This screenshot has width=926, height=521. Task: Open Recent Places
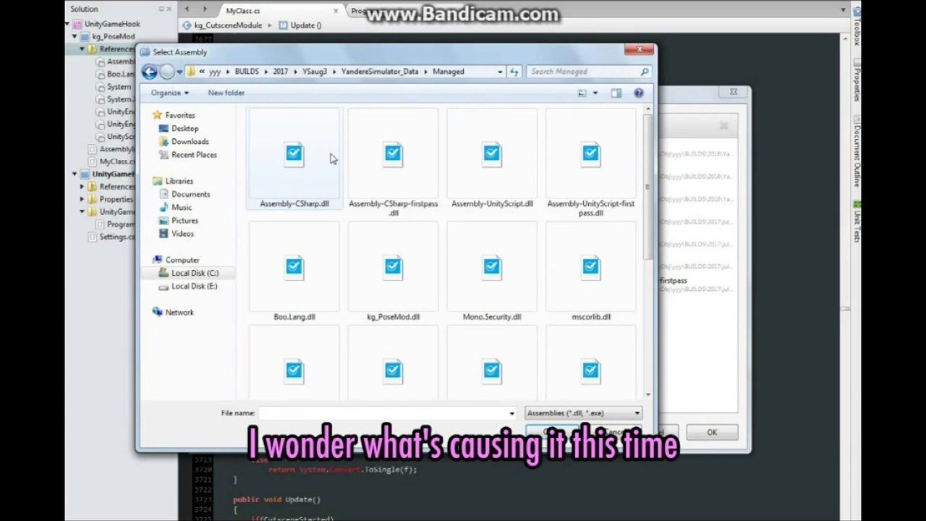(x=194, y=154)
